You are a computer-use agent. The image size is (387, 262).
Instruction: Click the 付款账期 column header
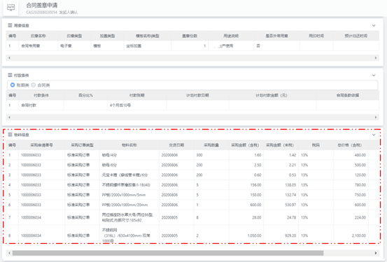[137, 96]
